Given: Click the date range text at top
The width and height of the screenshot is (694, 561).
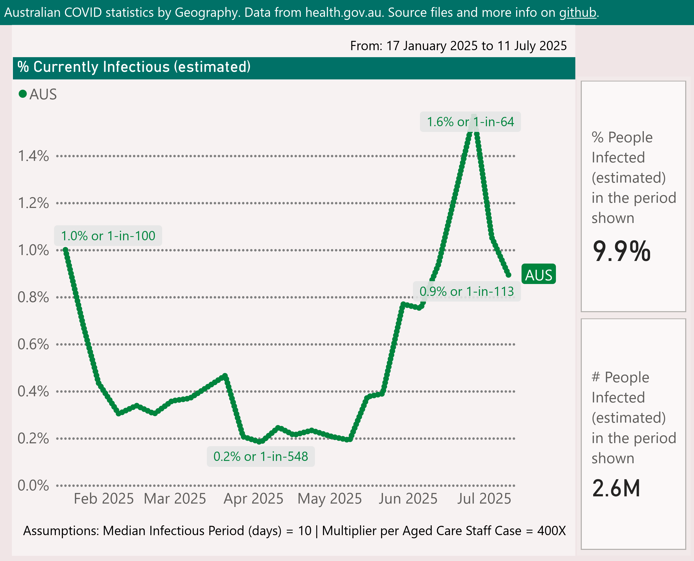Looking at the screenshot, I should (458, 46).
